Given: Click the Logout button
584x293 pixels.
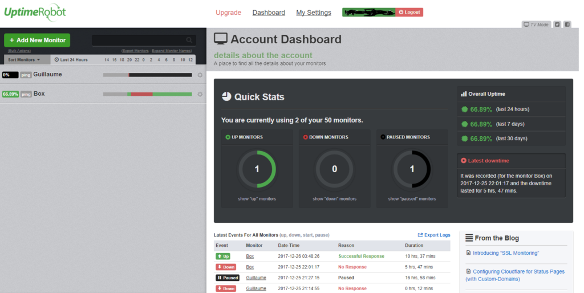Looking at the screenshot, I should point(409,13).
